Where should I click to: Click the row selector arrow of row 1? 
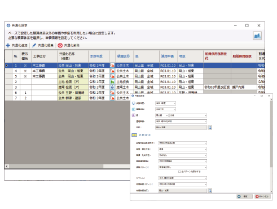7,66
